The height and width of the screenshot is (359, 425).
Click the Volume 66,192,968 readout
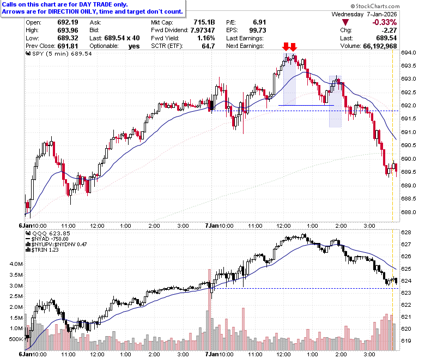(x=368, y=46)
